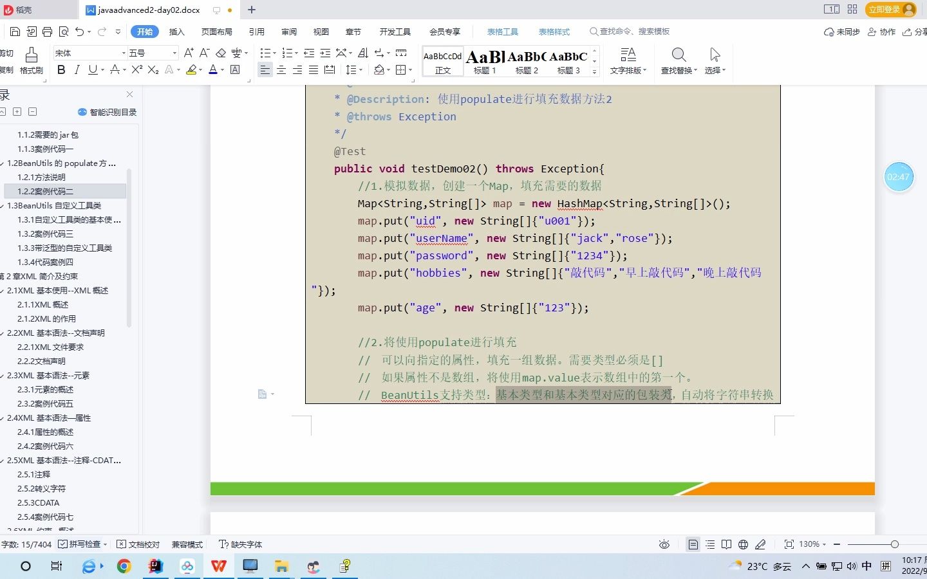
Task: Open quick access toolbar customize arrow
Action: (118, 32)
